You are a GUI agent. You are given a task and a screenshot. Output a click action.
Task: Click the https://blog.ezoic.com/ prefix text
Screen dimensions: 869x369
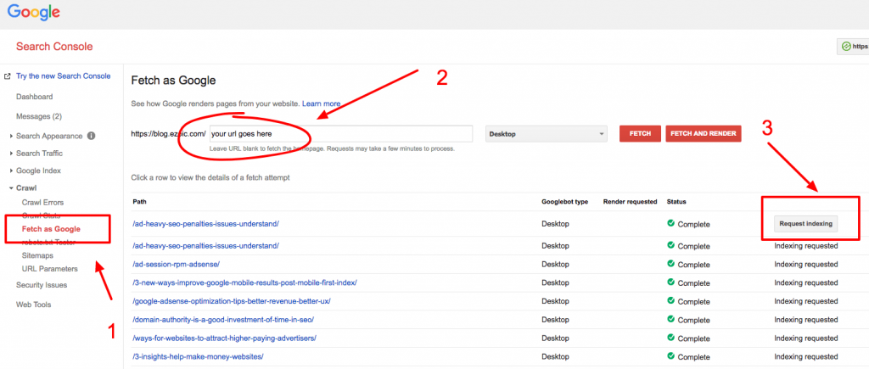pos(168,134)
